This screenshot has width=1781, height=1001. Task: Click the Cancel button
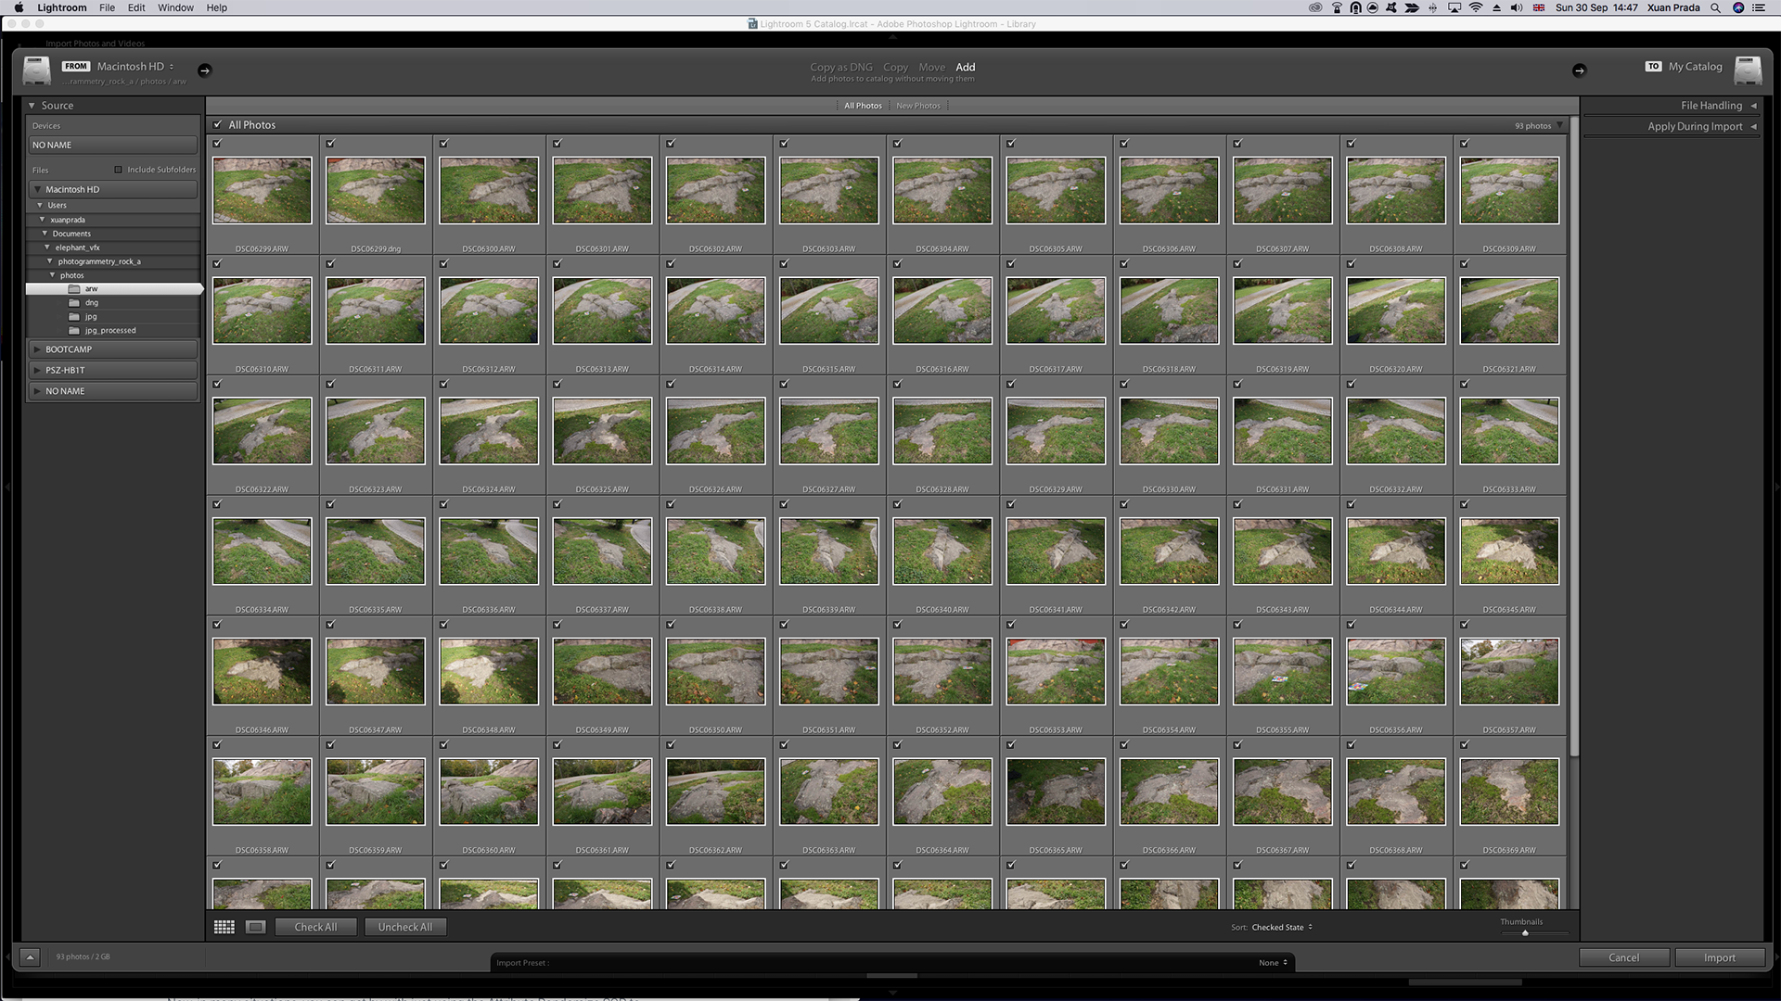(x=1624, y=957)
